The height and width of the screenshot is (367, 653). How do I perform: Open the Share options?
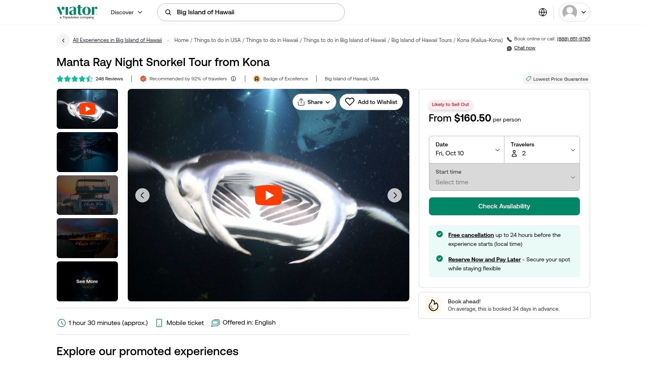(x=314, y=102)
